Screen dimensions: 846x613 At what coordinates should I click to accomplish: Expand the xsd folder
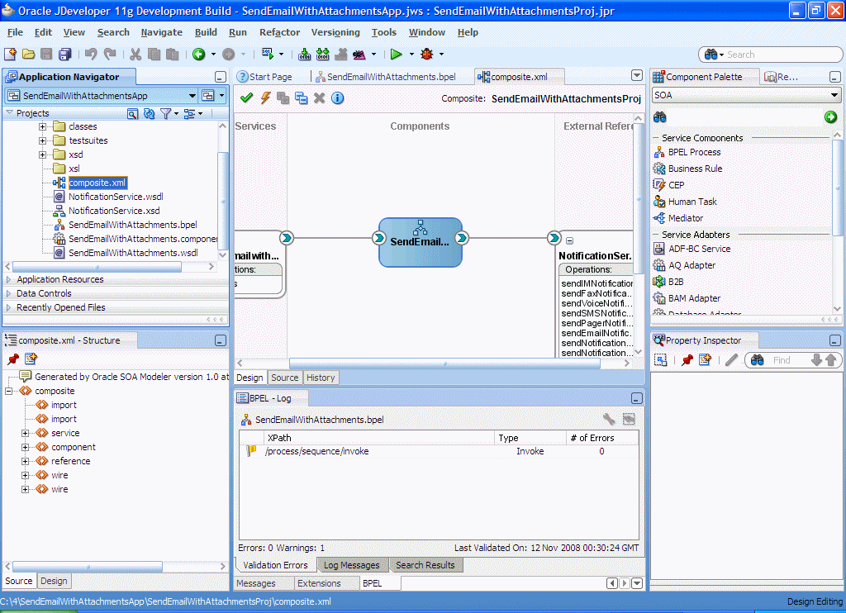[42, 154]
